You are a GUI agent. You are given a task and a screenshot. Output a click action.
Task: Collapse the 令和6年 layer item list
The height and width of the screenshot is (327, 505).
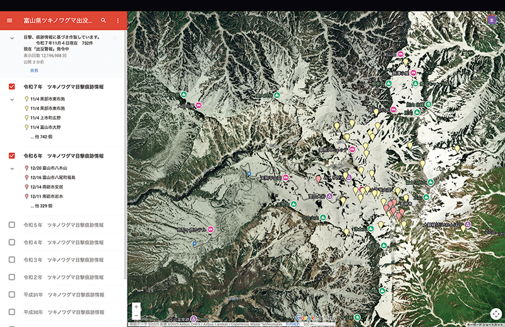12,169
